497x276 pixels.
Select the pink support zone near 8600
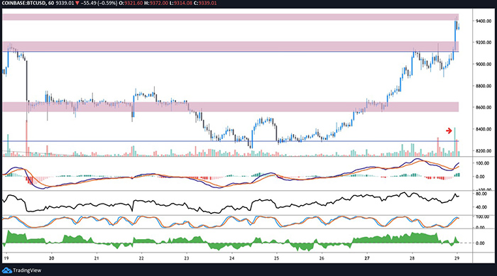pos(231,107)
